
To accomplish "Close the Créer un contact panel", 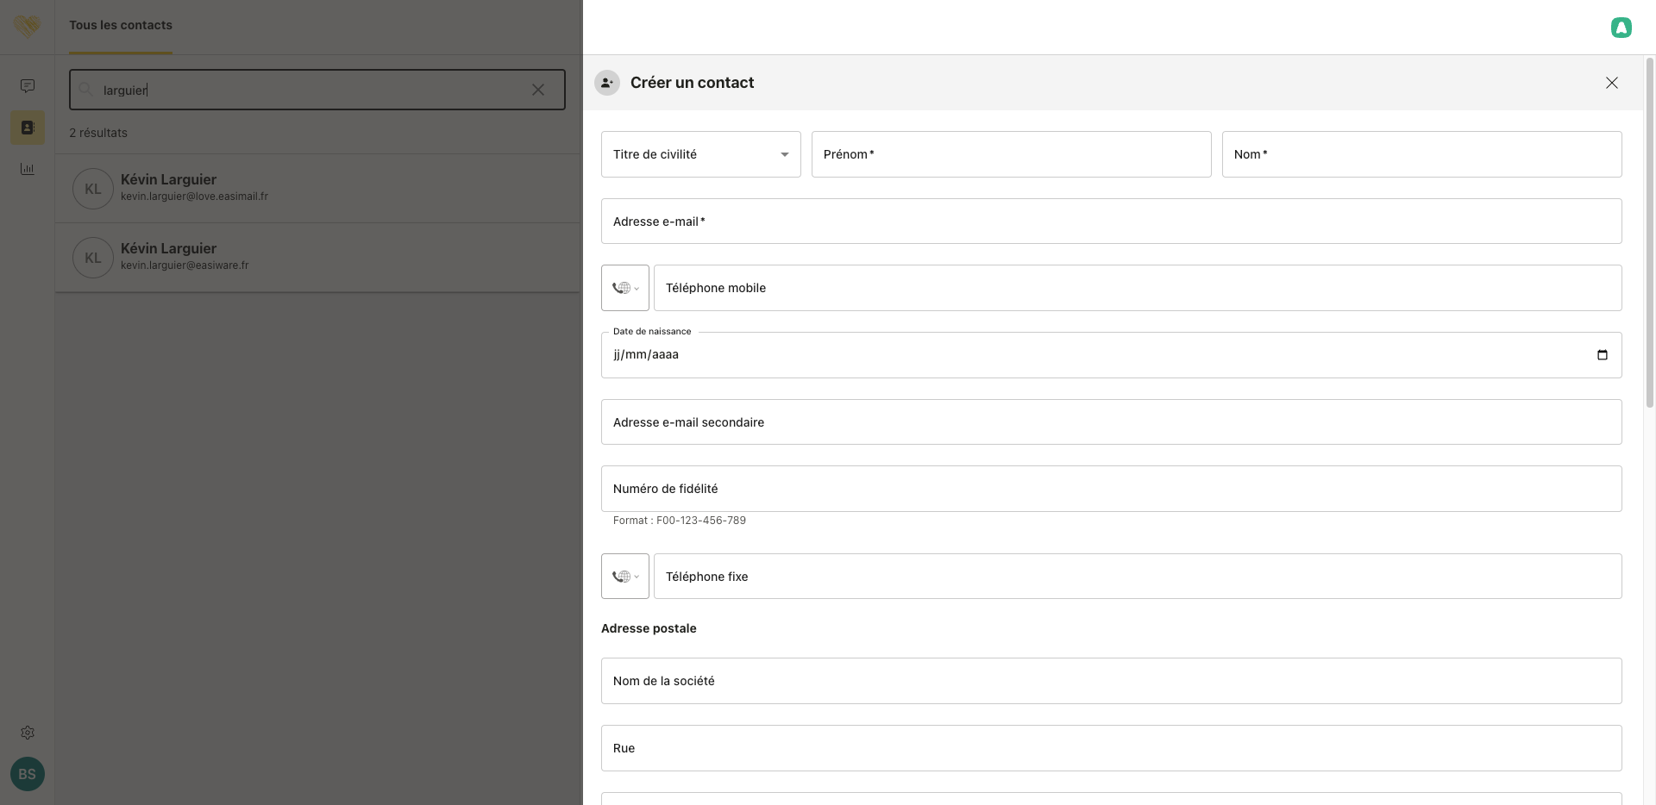I will (x=1611, y=83).
